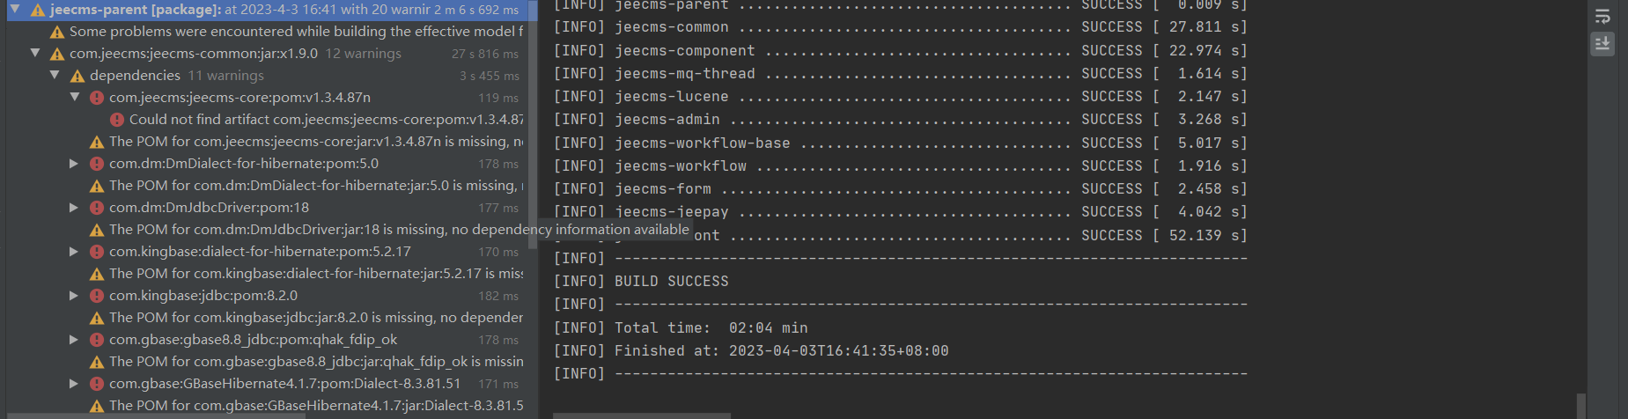Click error icon of Could not find artifact
The height and width of the screenshot is (419, 1628).
pos(117,120)
